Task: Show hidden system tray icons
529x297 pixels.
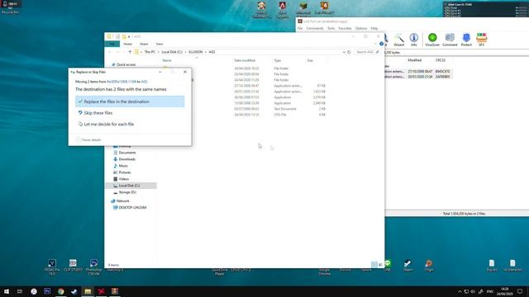Action: click(x=460, y=291)
